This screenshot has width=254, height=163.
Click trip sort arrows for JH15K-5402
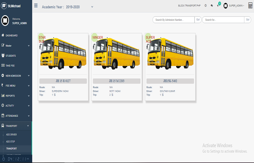click(163, 95)
